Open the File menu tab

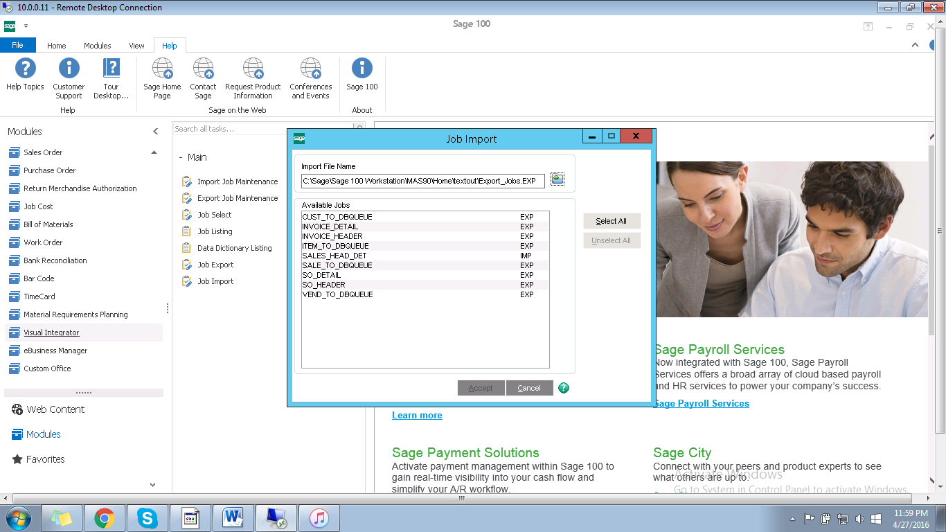pos(17,46)
